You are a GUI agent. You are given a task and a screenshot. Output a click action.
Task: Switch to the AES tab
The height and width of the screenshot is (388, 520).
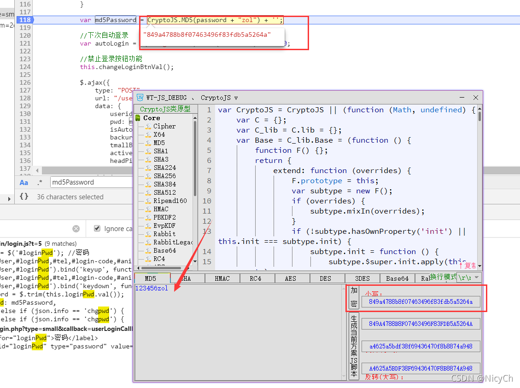pyautogui.click(x=291, y=278)
